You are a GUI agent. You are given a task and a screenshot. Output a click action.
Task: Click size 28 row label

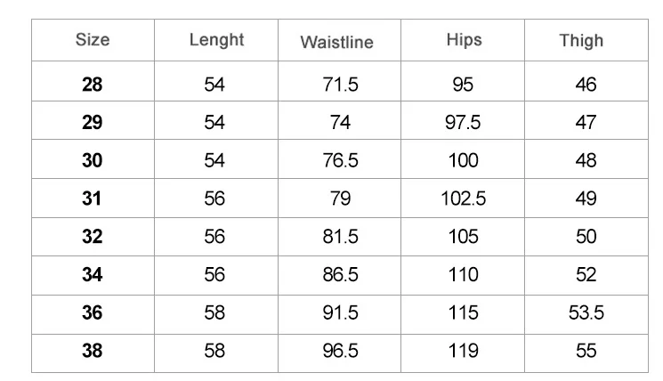point(93,85)
